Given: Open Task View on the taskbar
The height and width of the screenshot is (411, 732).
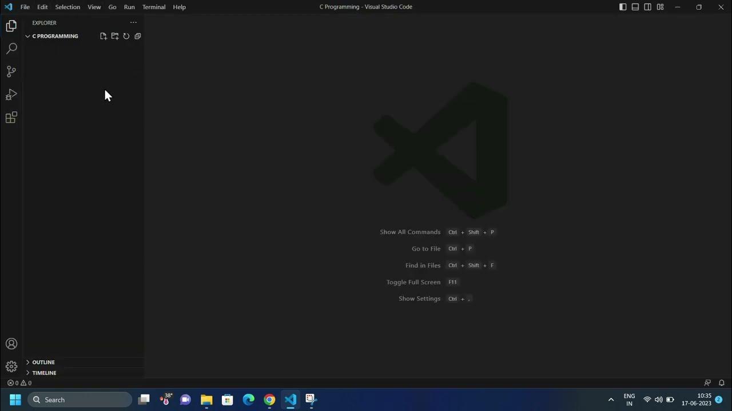Looking at the screenshot, I should 144,400.
